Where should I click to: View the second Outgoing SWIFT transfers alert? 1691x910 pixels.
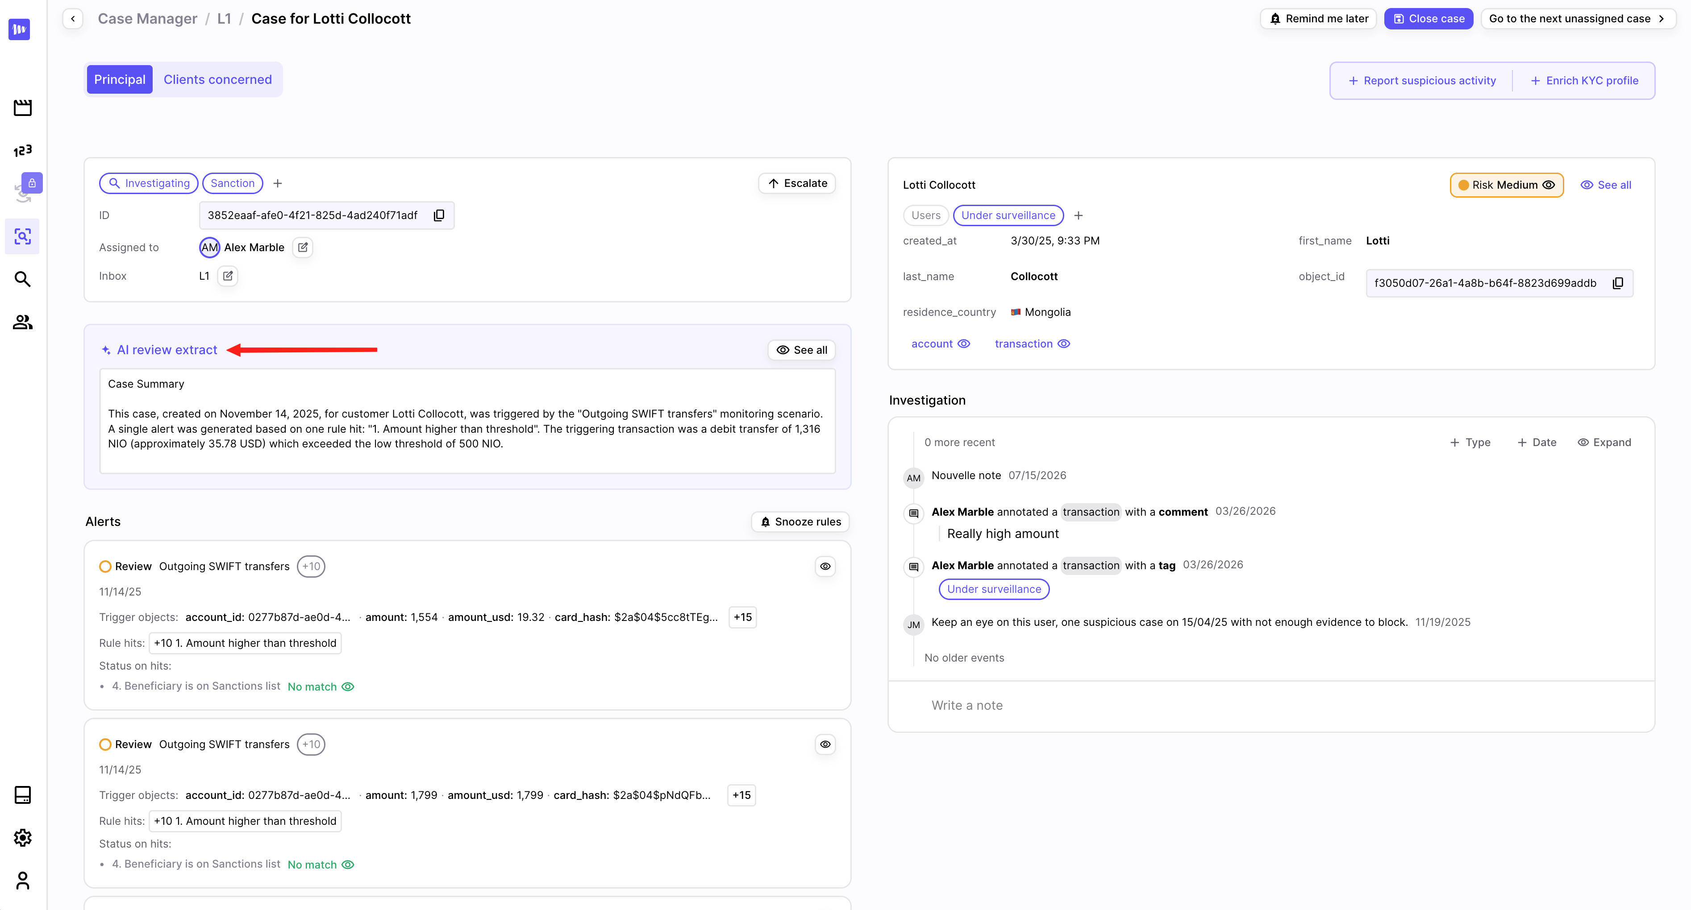coord(825,744)
